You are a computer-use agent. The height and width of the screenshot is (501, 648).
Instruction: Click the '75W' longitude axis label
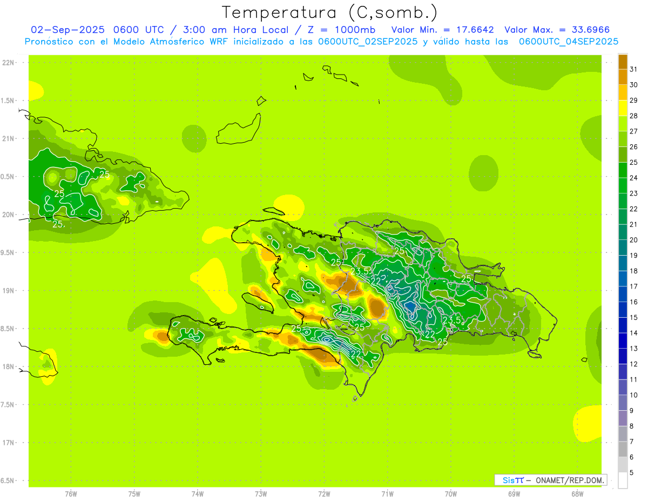[134, 494]
